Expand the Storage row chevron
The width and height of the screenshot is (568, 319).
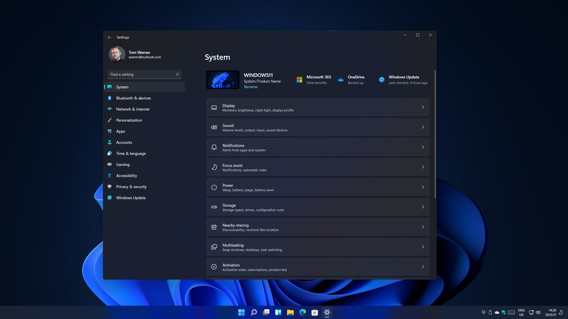coord(423,207)
